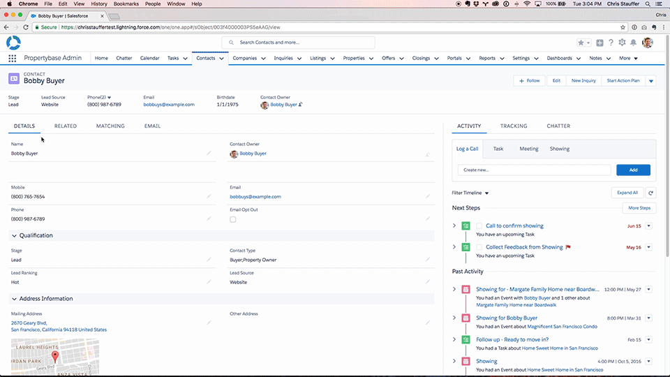Open the Contacts tab dropdown arrow
This screenshot has width=670, height=377.
point(222,59)
